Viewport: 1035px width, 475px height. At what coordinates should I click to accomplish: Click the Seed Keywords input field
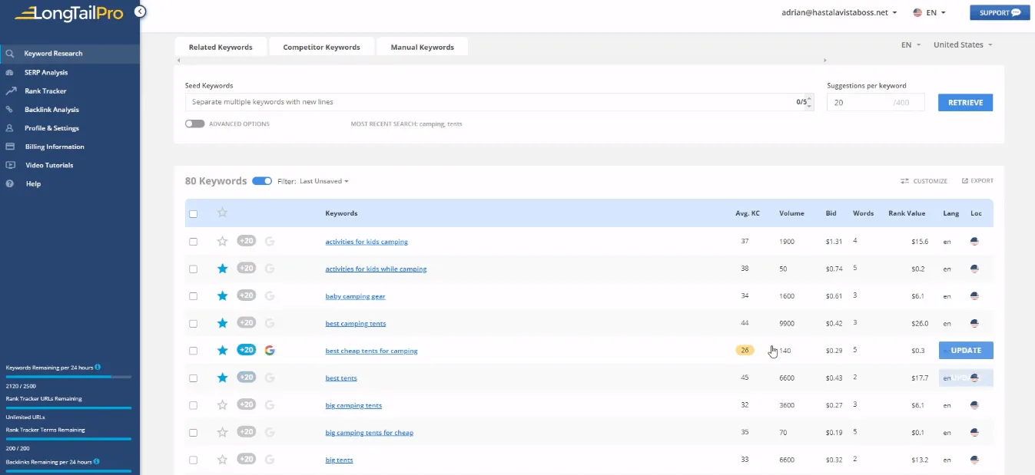[488, 102]
